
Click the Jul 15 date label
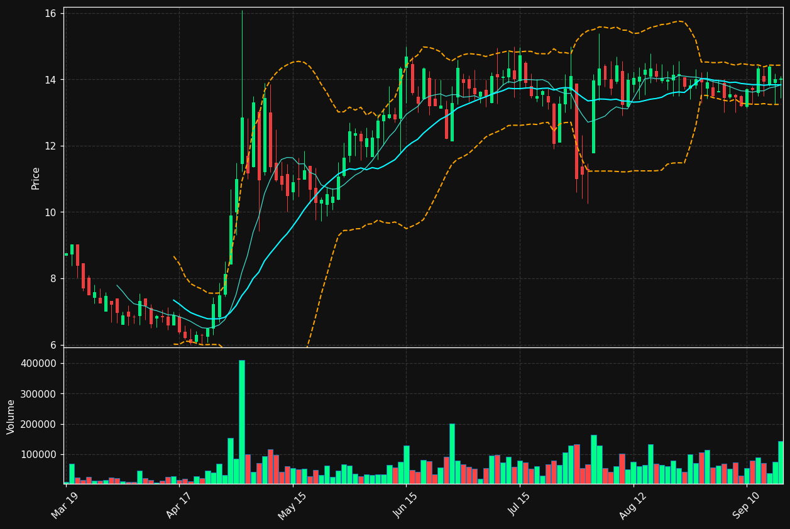(519, 504)
